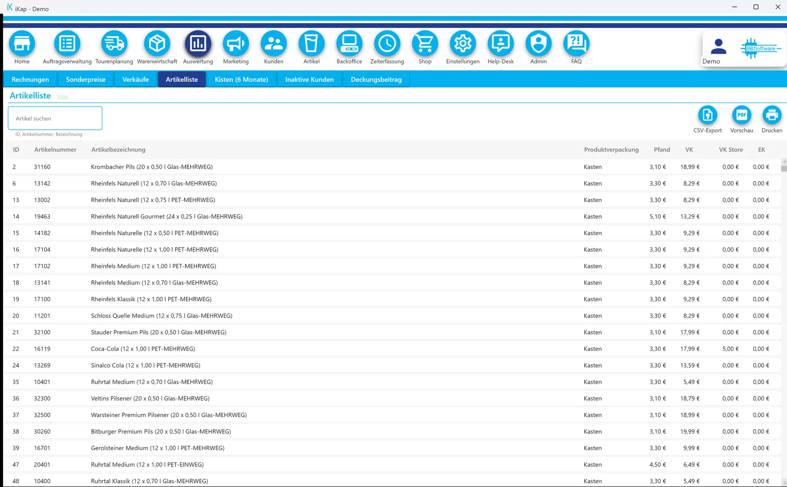Open Marketing megaphone icon
The height and width of the screenshot is (487, 787).
pos(236,44)
